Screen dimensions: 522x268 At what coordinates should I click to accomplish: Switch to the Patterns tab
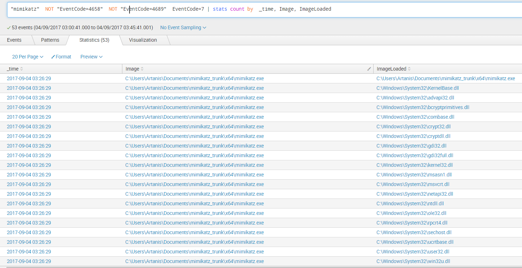click(x=50, y=40)
